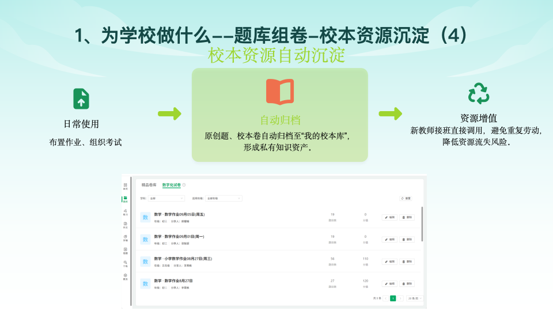553x311 pixels.
Task: Switch to the 精品卷库 tab
Action: (x=149, y=185)
